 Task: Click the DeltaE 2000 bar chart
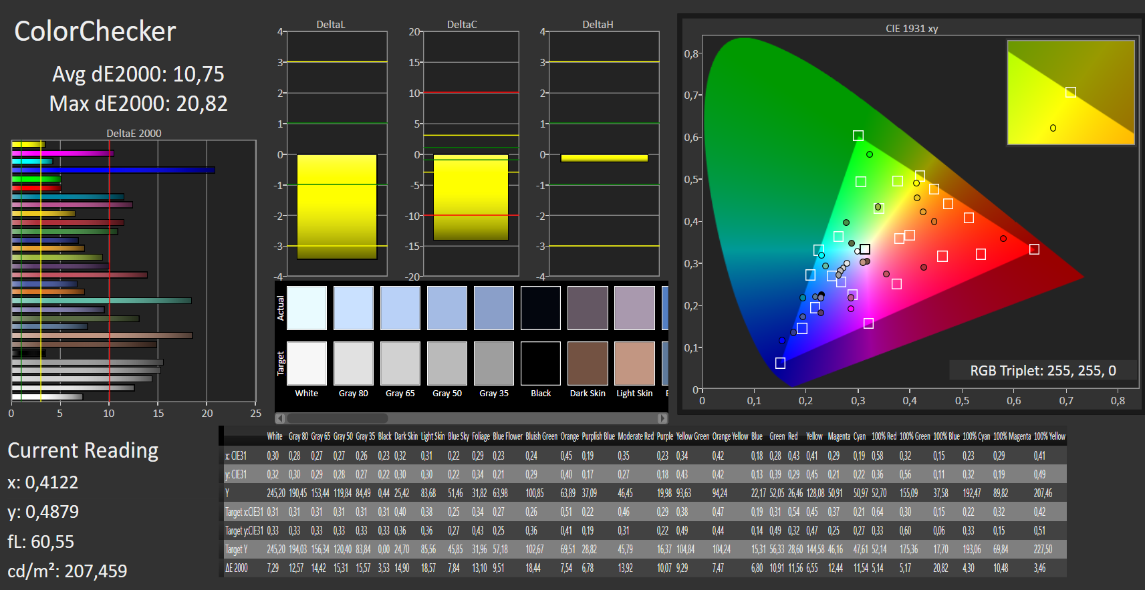tap(134, 271)
